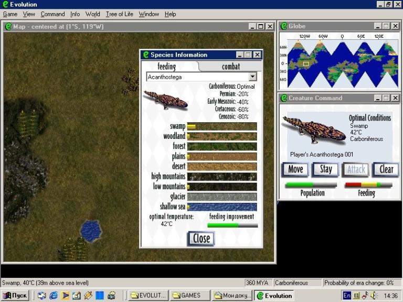Switch to the combat tab
This screenshot has width=403, height=302.
(x=230, y=66)
